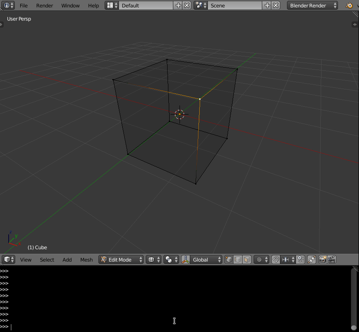Screen dimensions: 359x332
Task: Toggle limit selection to visible
Action: (311, 260)
